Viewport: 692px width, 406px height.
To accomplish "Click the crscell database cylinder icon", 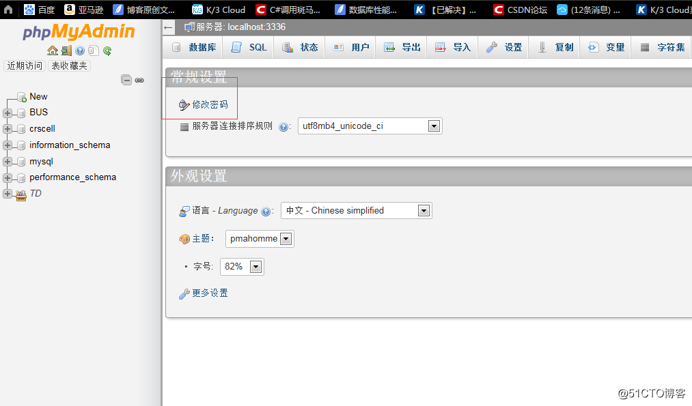I will tap(21, 129).
